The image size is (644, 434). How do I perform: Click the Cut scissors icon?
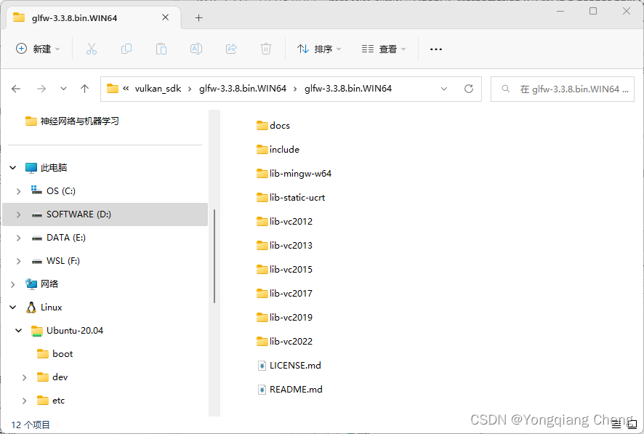(x=91, y=49)
